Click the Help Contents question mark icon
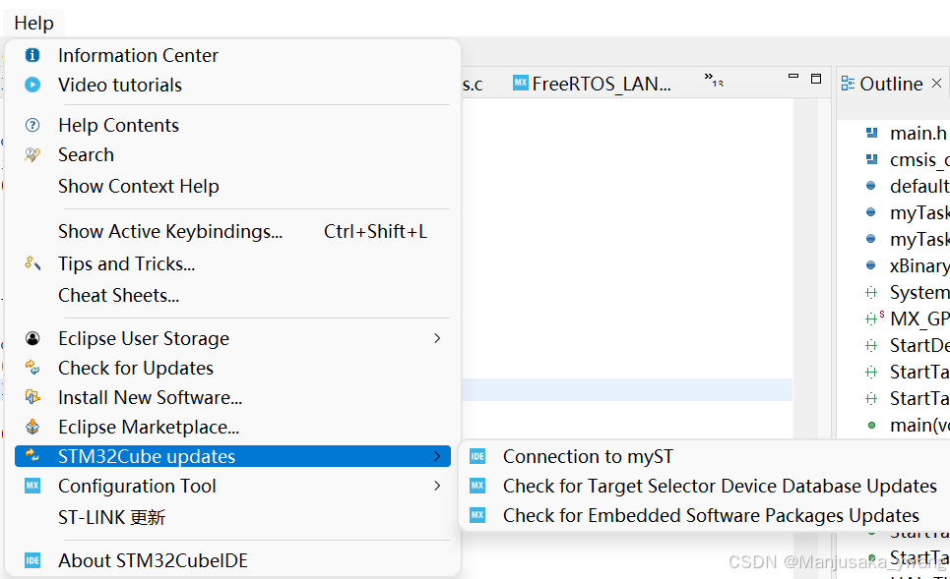The image size is (950, 579). [32, 125]
